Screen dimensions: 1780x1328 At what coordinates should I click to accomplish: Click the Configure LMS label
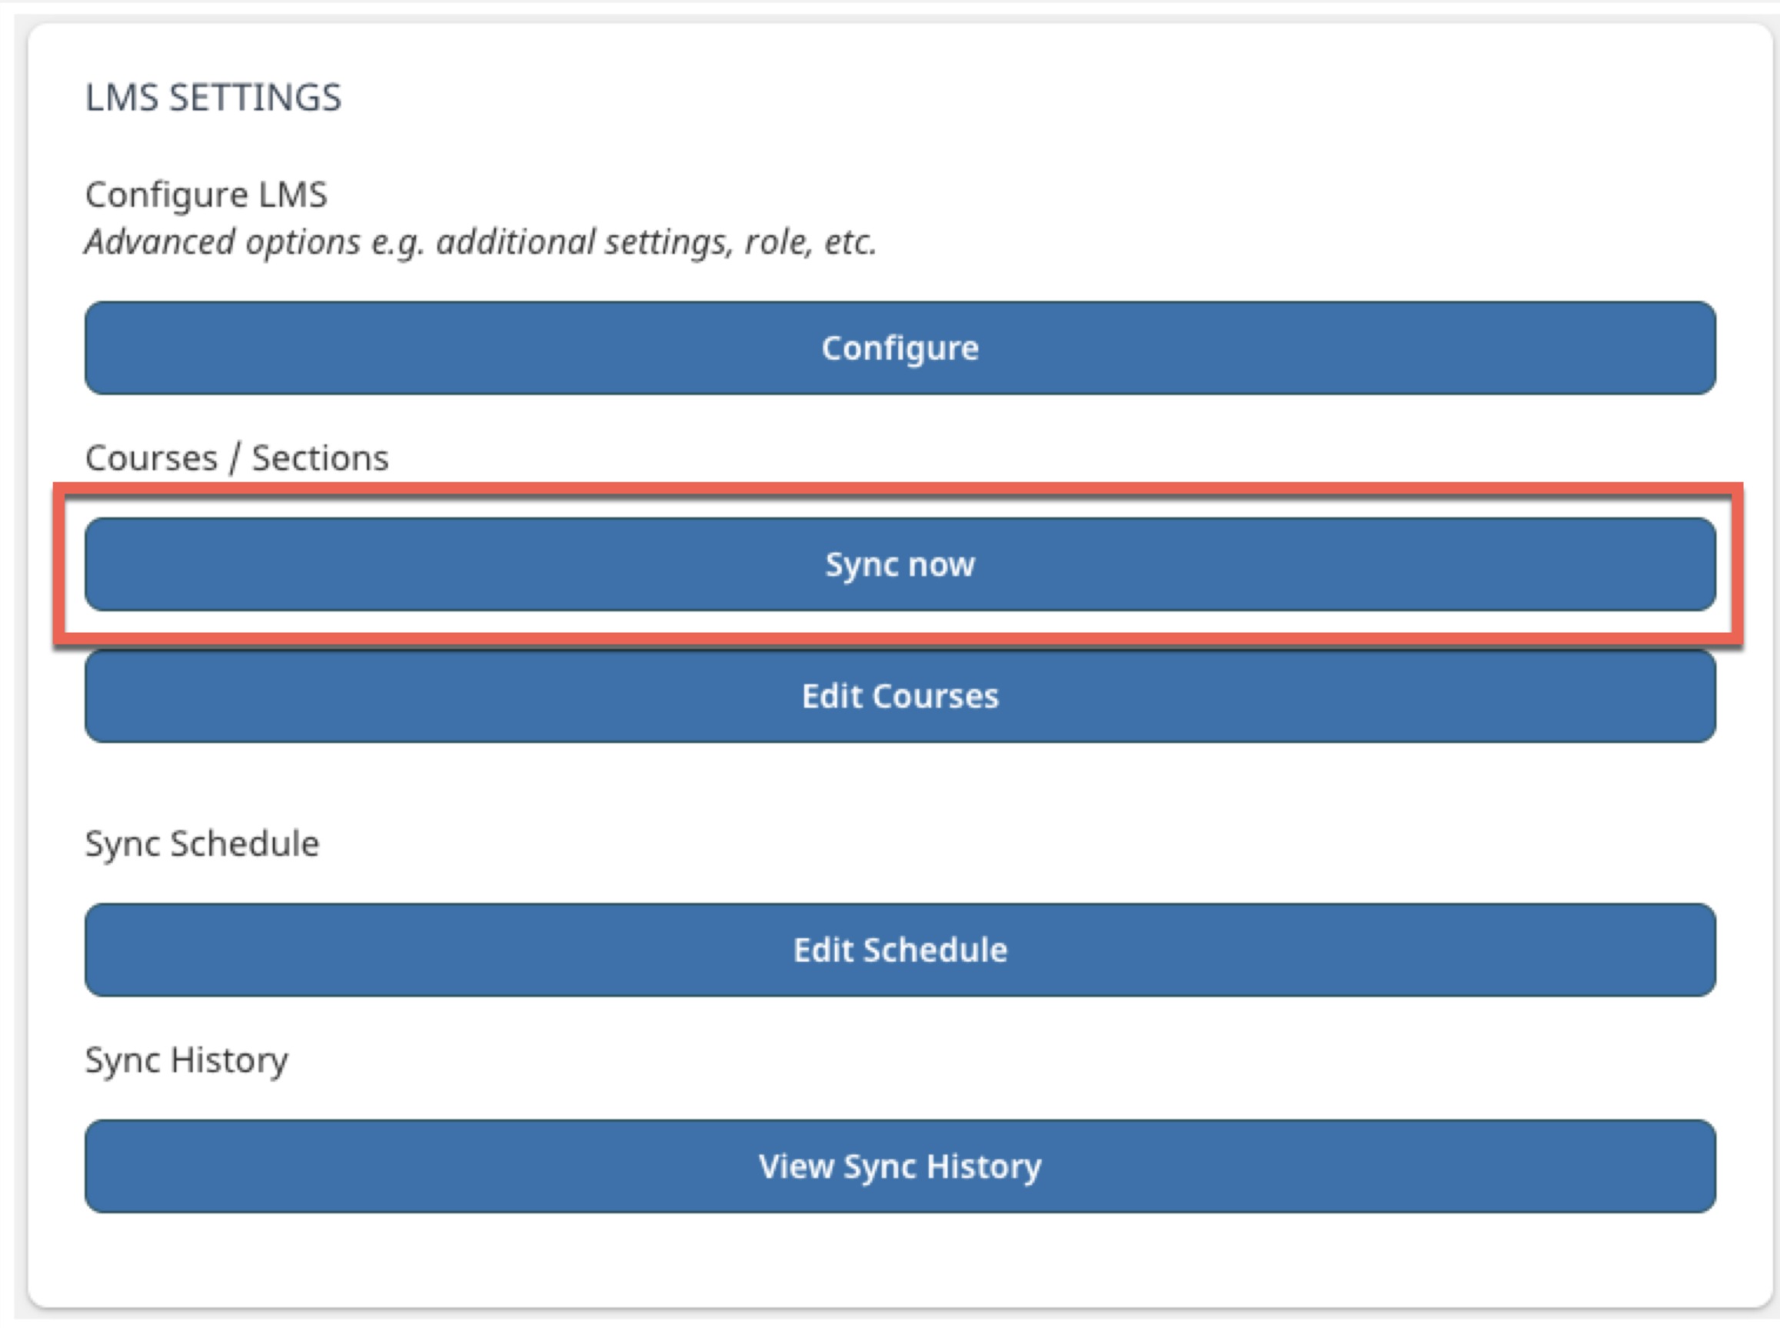pos(206,192)
